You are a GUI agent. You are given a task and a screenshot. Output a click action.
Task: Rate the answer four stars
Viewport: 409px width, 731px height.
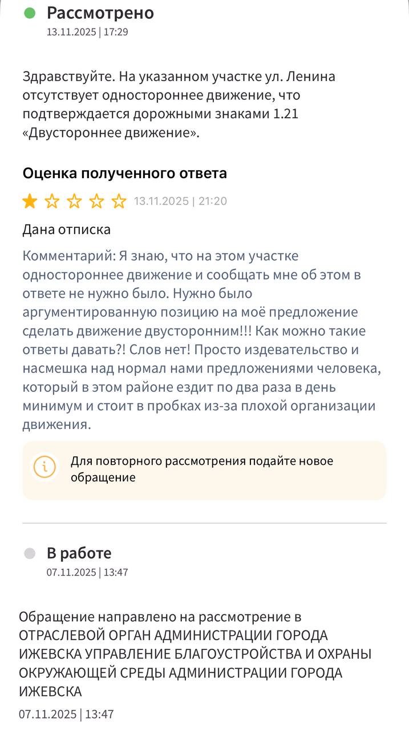point(96,201)
